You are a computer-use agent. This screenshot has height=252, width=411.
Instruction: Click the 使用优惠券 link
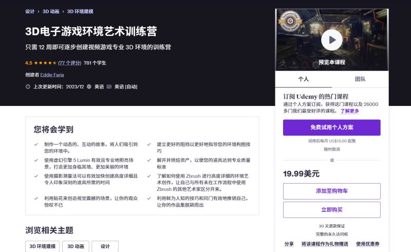click(367, 244)
